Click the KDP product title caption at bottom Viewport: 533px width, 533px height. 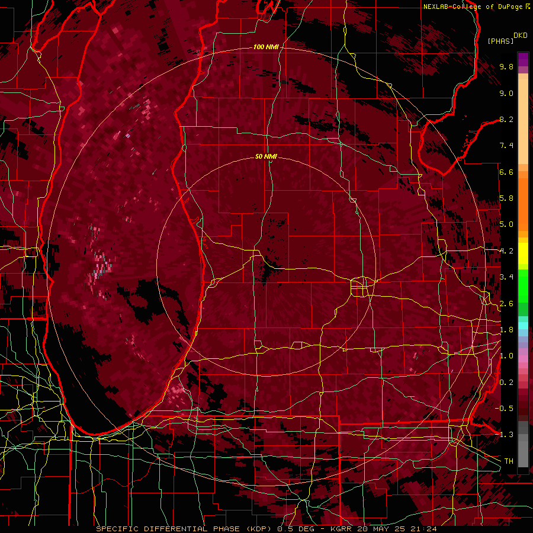[266, 529]
